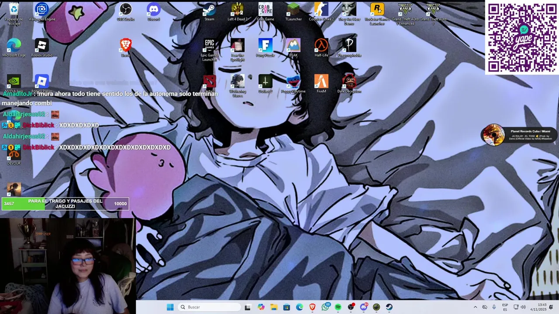Select the Steam desktop shortcut

(210, 12)
